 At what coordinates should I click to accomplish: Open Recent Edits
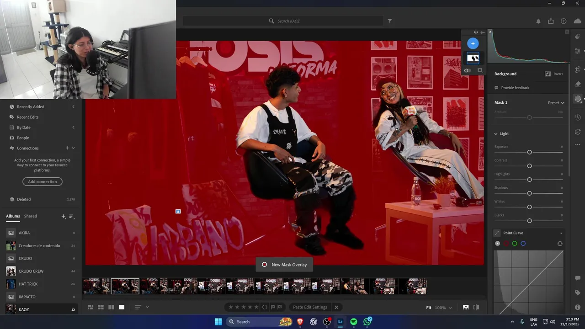(27, 117)
